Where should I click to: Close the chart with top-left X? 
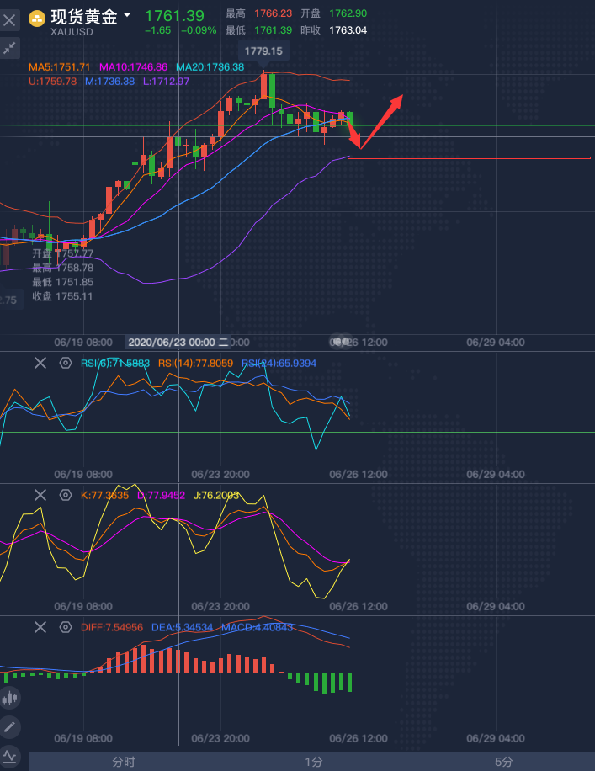pos(11,17)
